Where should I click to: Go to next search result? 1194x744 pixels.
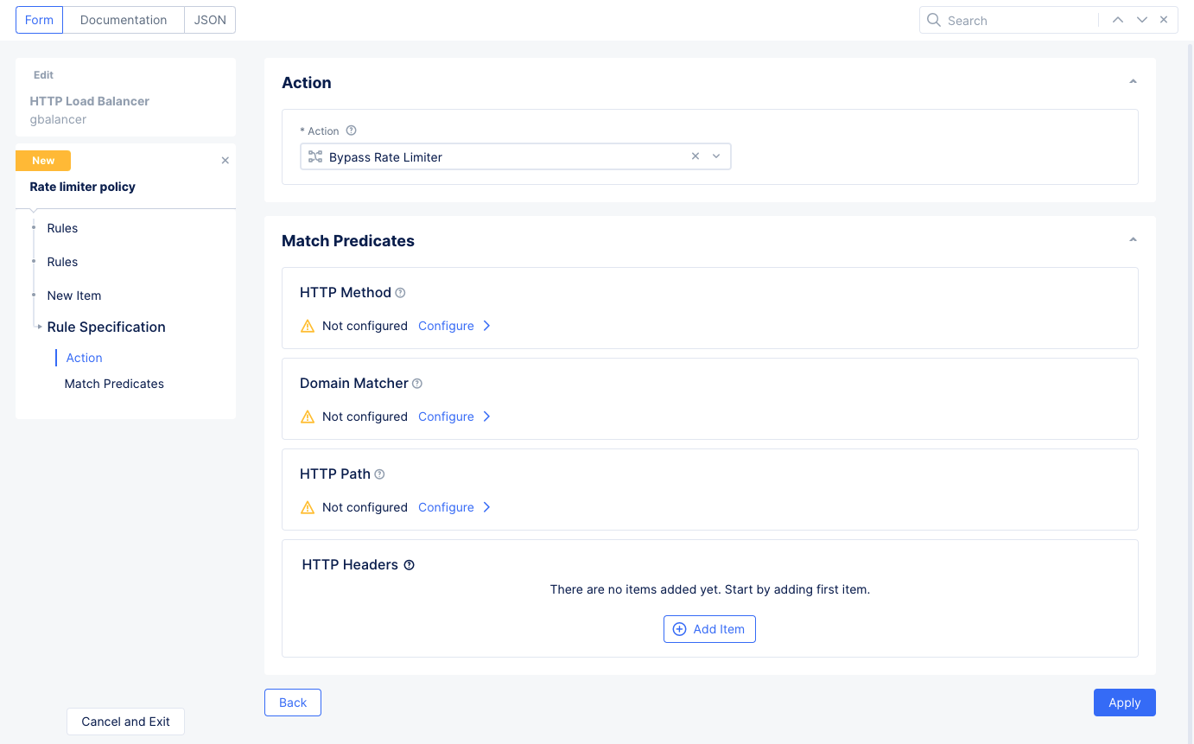coord(1142,20)
